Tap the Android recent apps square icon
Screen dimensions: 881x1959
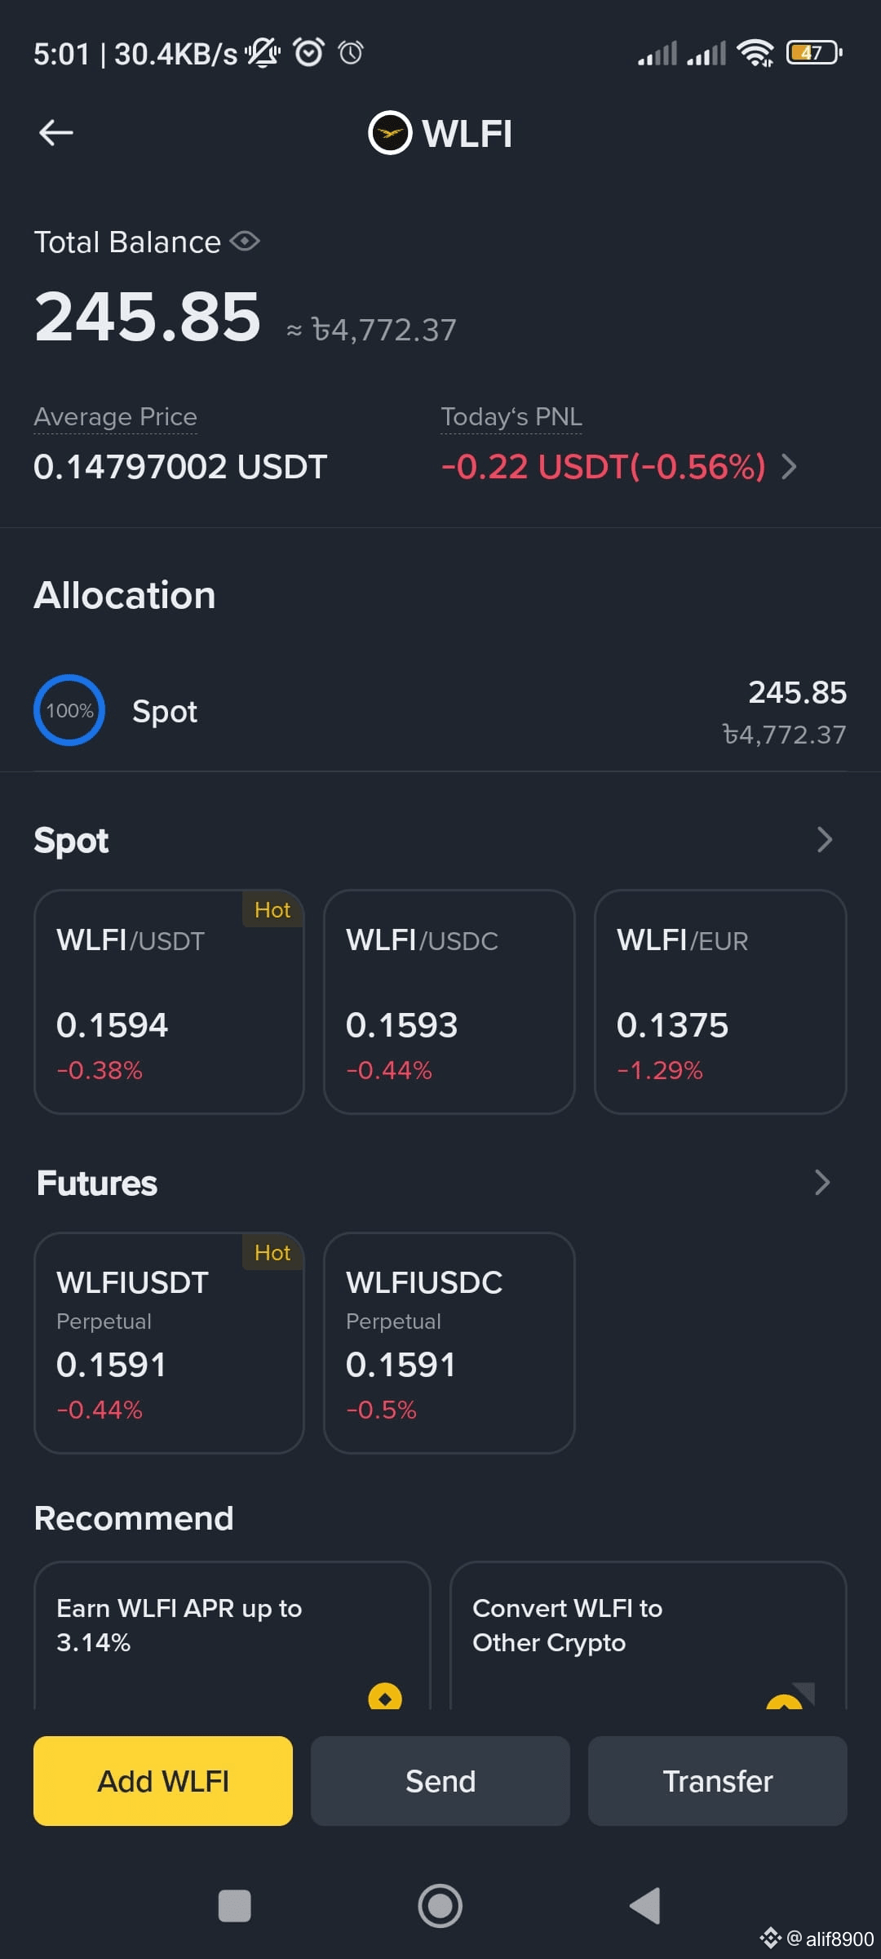click(x=235, y=1906)
